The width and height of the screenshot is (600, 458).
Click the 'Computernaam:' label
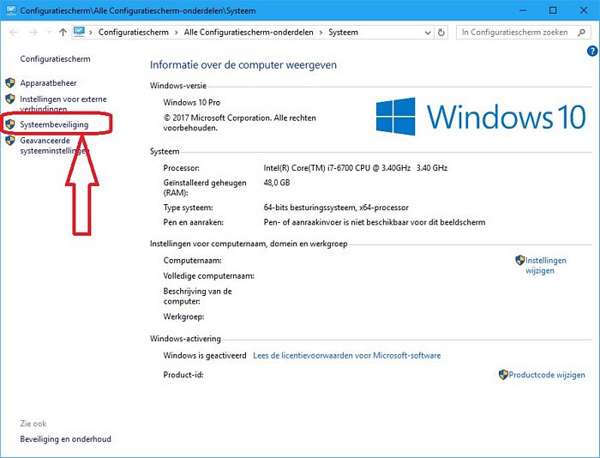click(x=193, y=261)
